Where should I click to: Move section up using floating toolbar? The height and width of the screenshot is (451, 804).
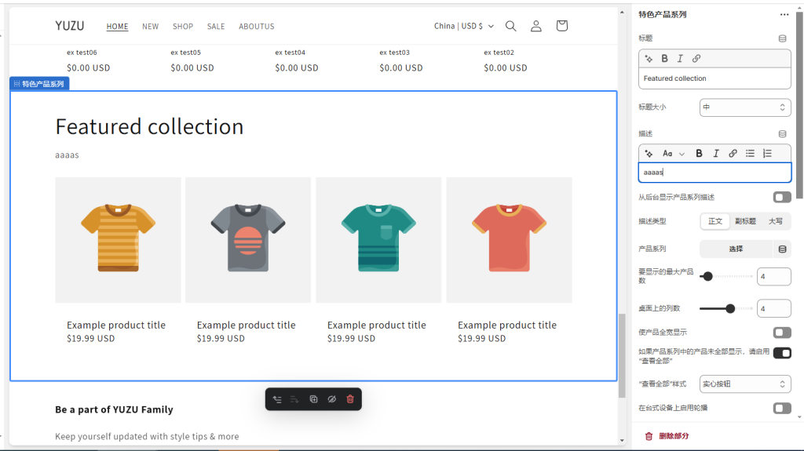pyautogui.click(x=277, y=399)
